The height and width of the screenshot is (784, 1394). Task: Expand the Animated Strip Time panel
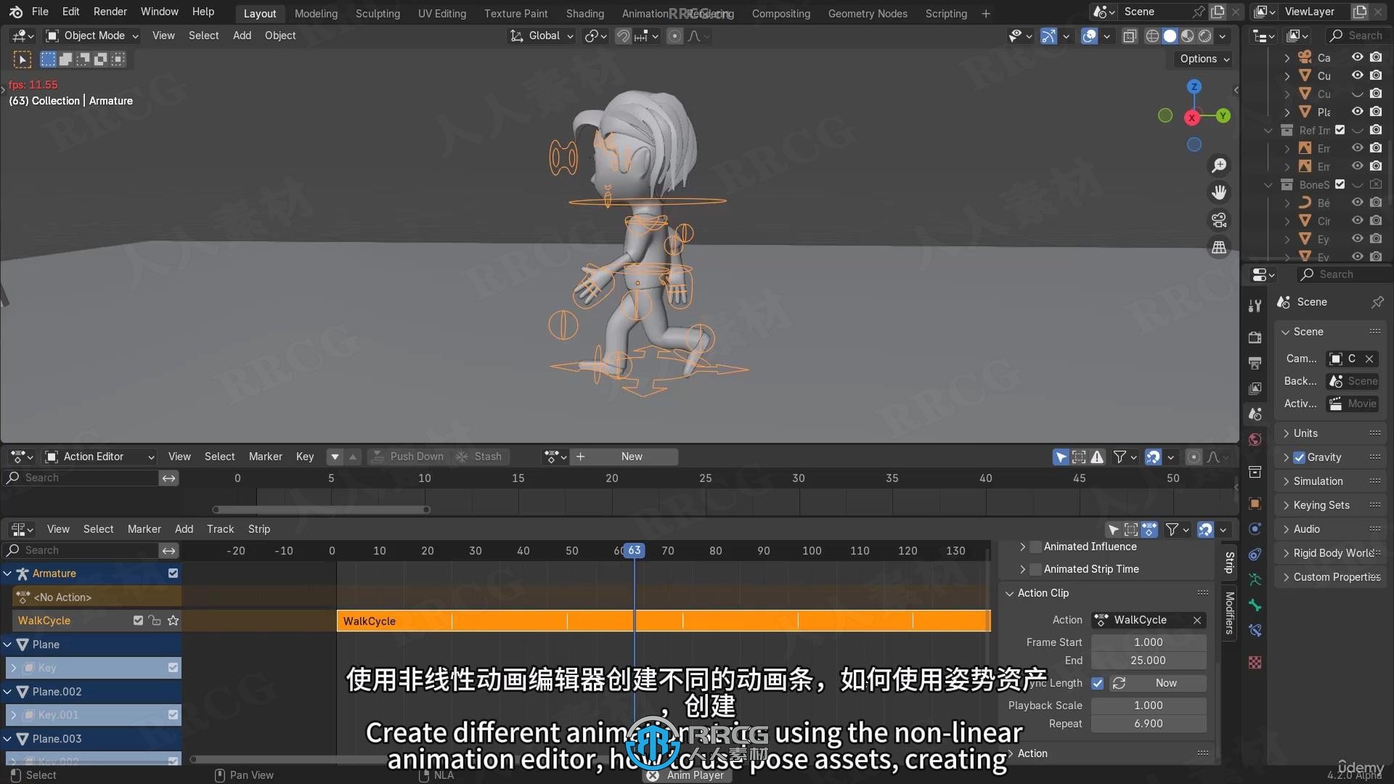pos(1021,568)
